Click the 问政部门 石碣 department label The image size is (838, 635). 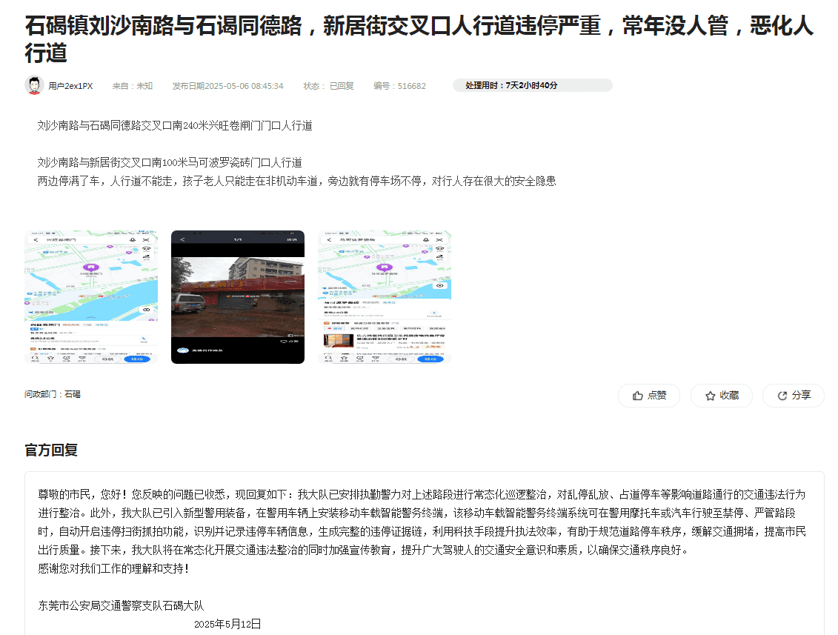[53, 394]
